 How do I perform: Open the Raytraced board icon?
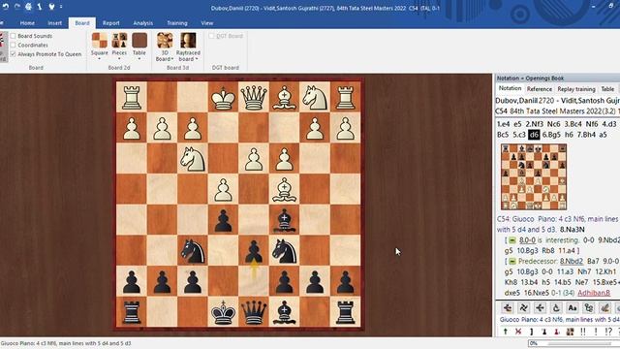click(x=188, y=41)
